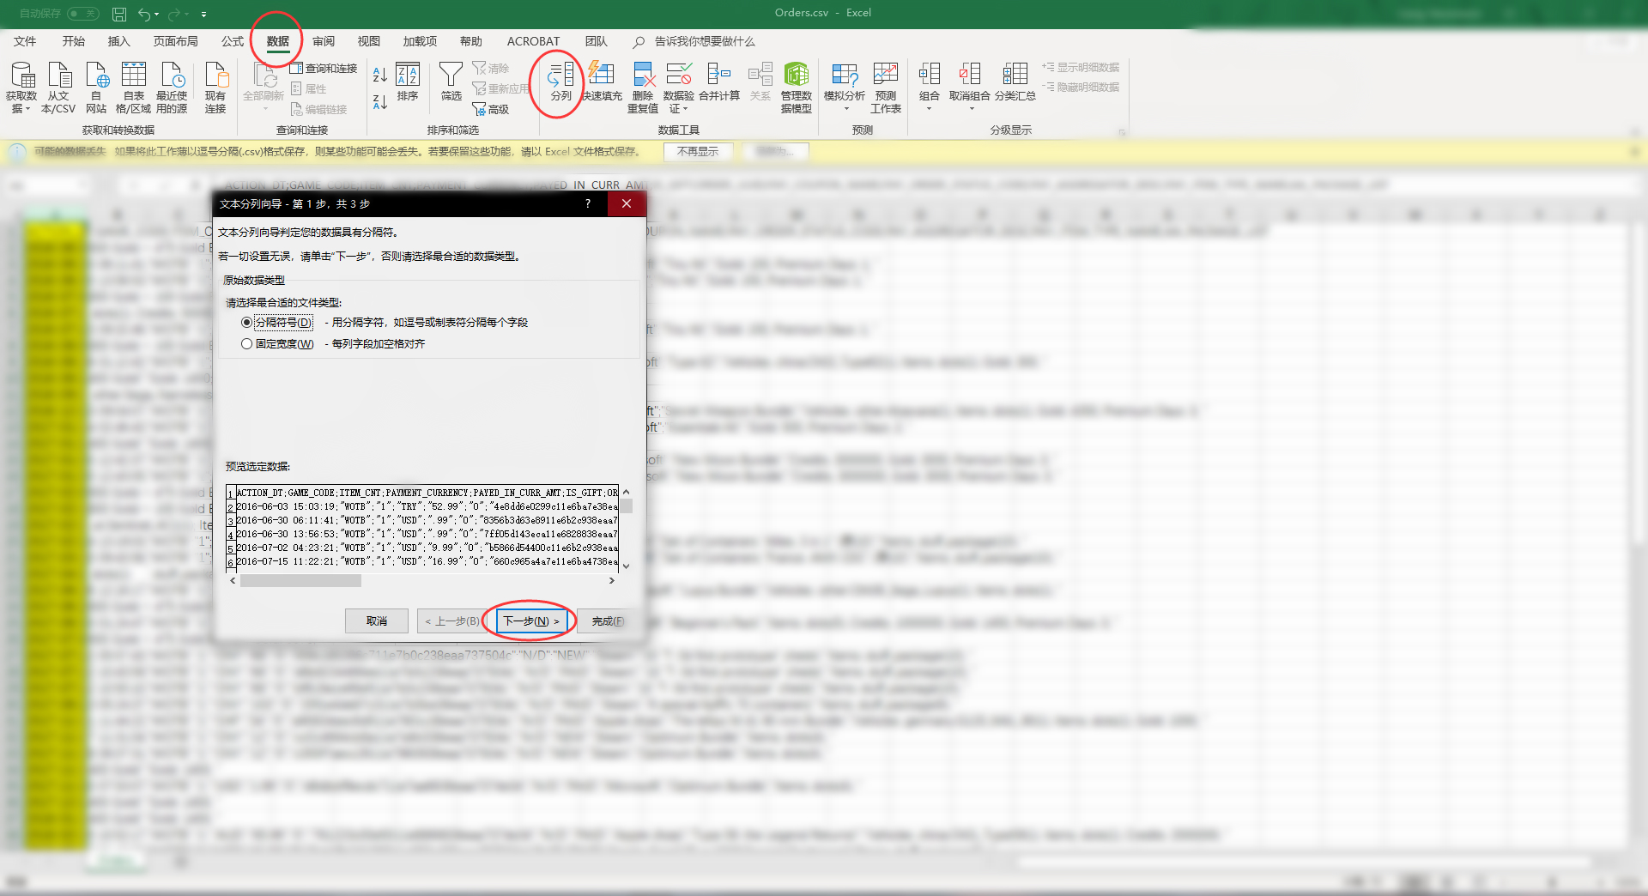
Task: Open 最近使用的源 recent sources
Action: pyautogui.click(x=172, y=88)
